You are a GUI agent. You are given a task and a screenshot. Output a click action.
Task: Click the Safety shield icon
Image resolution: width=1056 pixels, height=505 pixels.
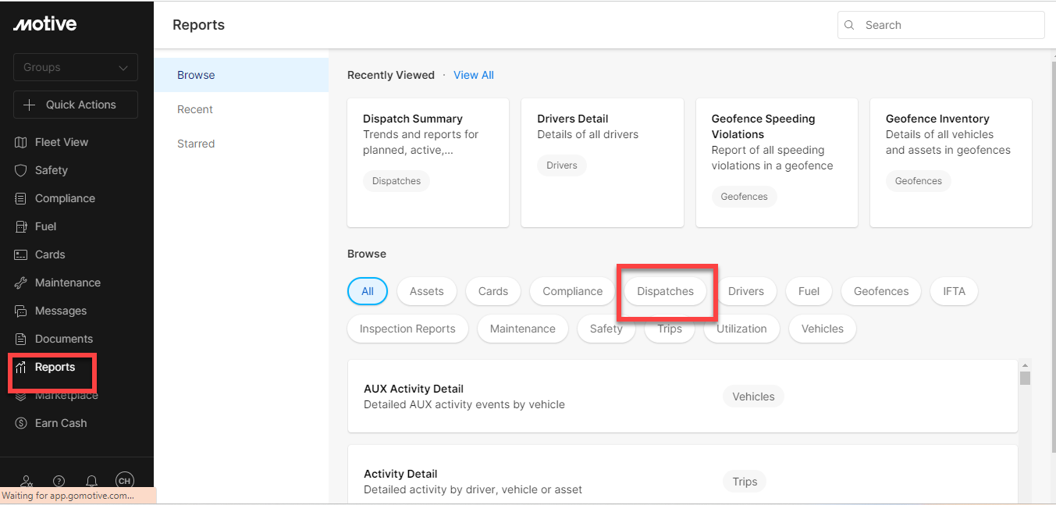(21, 170)
